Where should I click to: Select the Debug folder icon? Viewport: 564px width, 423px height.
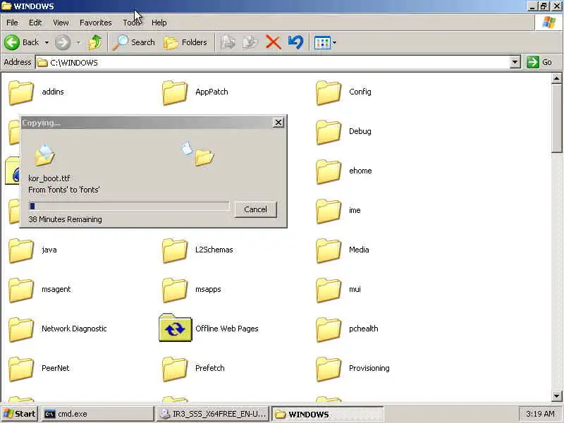(329, 132)
